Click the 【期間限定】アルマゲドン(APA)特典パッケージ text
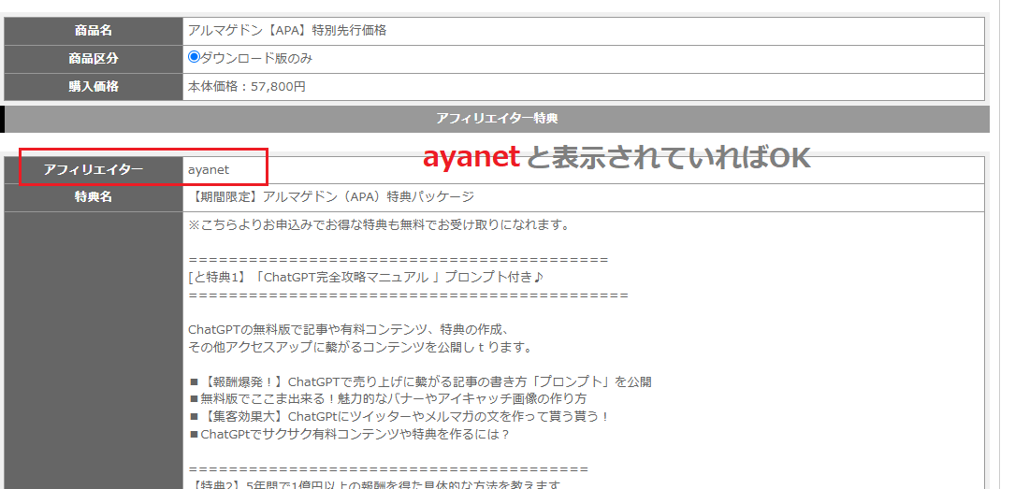This screenshot has height=489, width=1015. (x=331, y=197)
